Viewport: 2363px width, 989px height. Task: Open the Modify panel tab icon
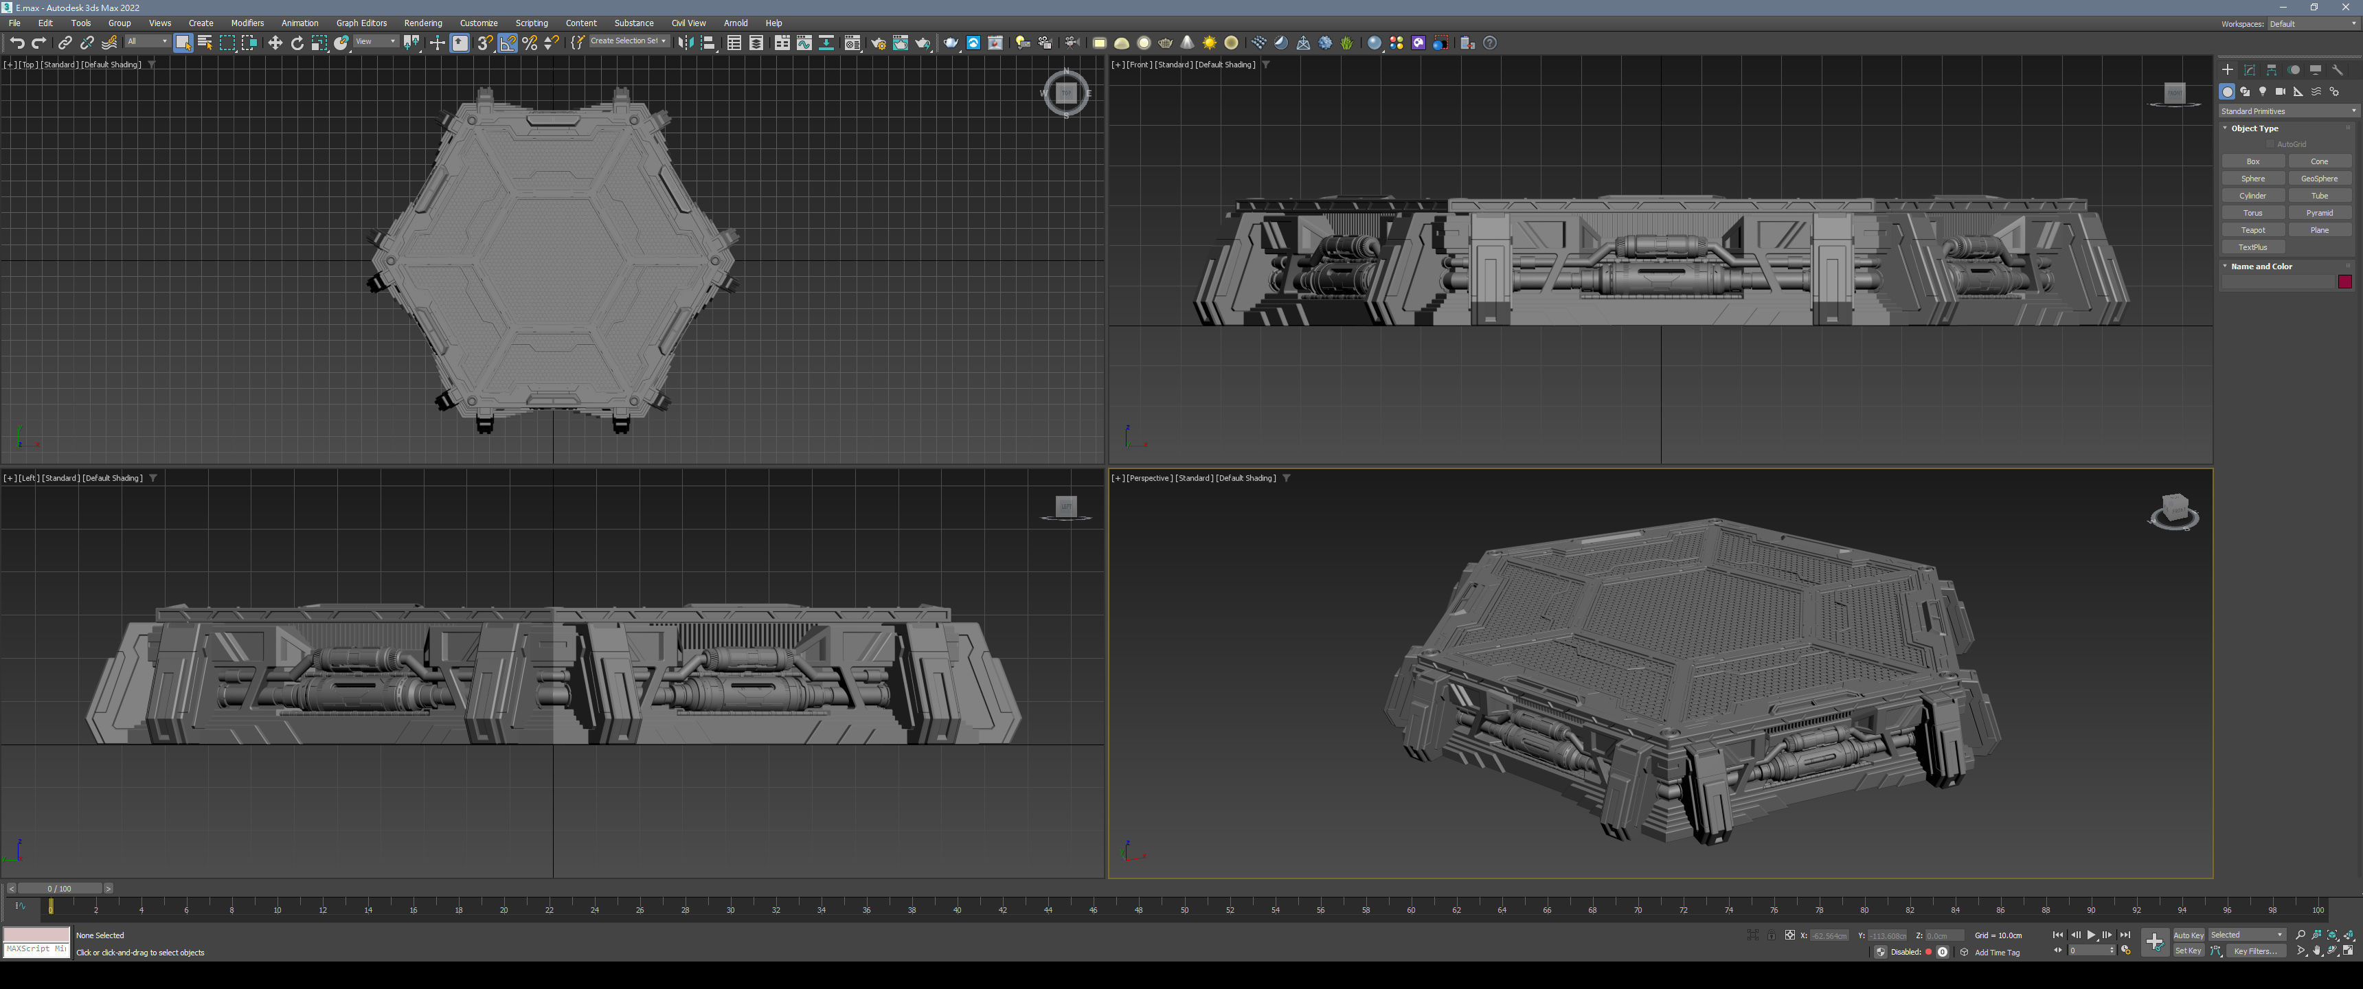[x=2249, y=70]
